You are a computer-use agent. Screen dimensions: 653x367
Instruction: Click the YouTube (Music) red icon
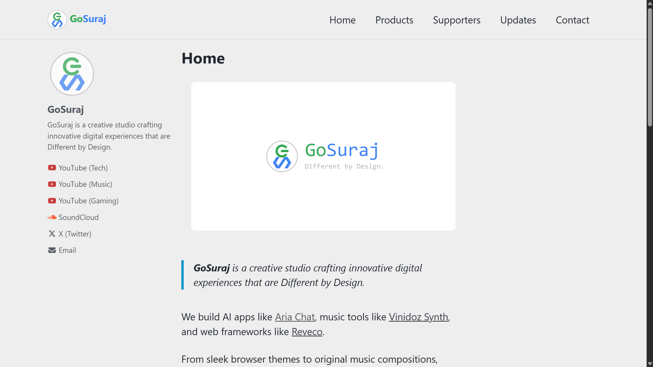coord(52,184)
